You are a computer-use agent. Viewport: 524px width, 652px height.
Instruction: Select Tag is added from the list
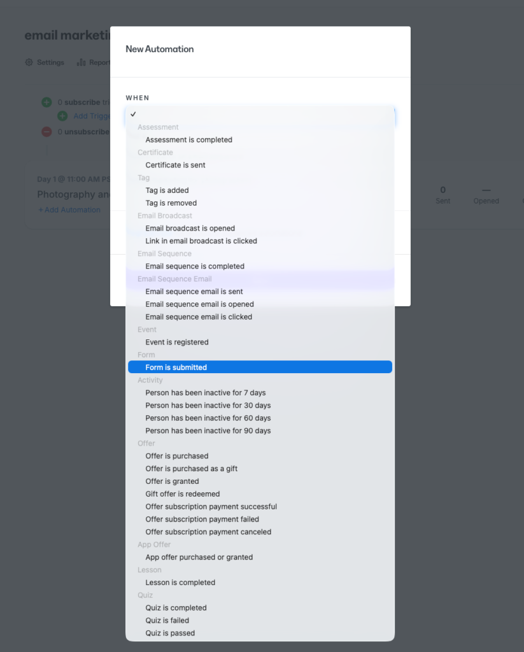[167, 190]
